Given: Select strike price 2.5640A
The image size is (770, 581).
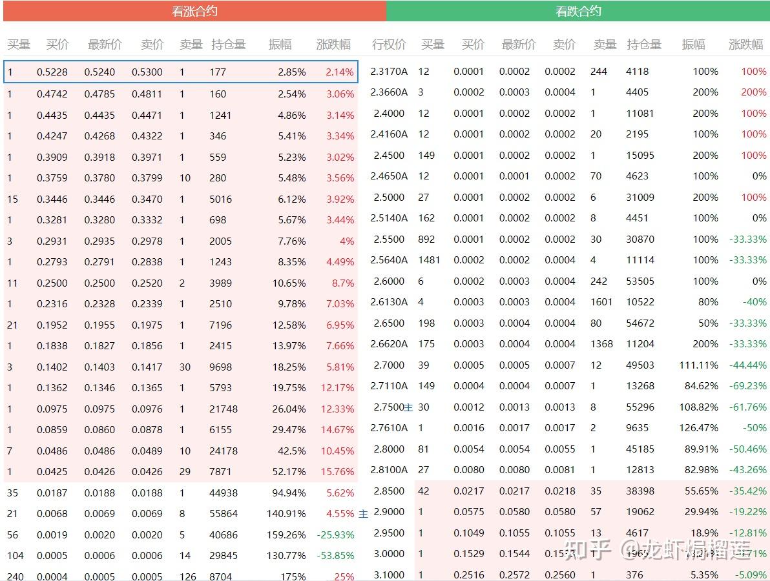Looking at the screenshot, I should coord(389,260).
